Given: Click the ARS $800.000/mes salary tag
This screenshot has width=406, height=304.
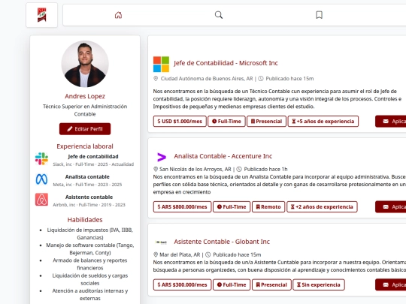Looking at the screenshot, I should (x=182, y=207).
